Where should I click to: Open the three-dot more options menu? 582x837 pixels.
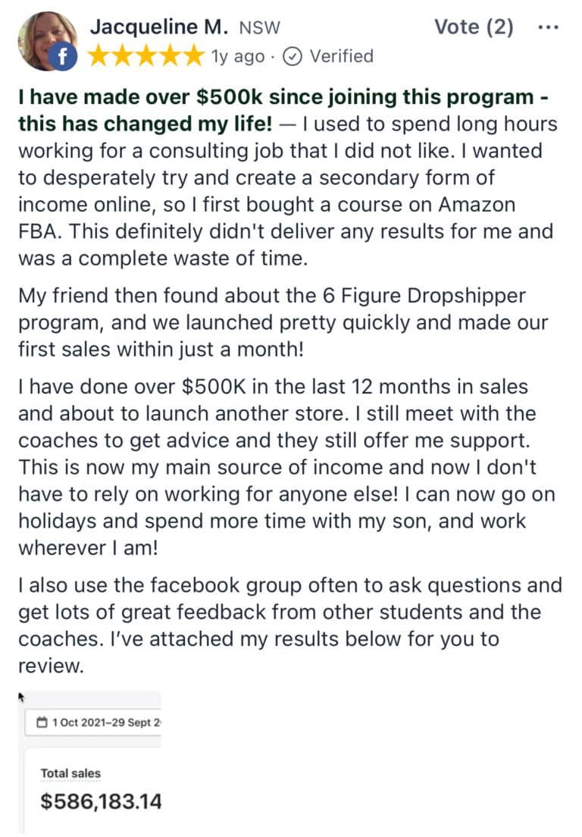tap(549, 27)
